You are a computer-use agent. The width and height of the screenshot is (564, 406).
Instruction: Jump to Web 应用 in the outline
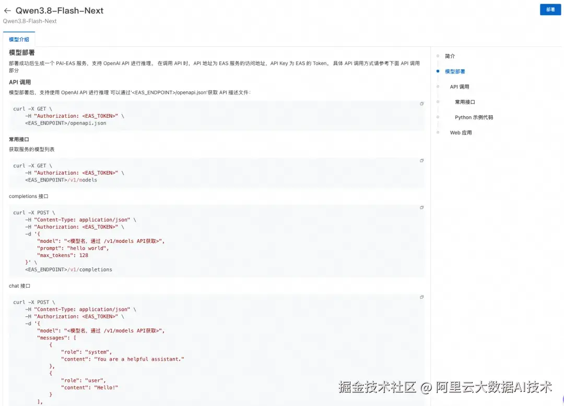click(461, 132)
